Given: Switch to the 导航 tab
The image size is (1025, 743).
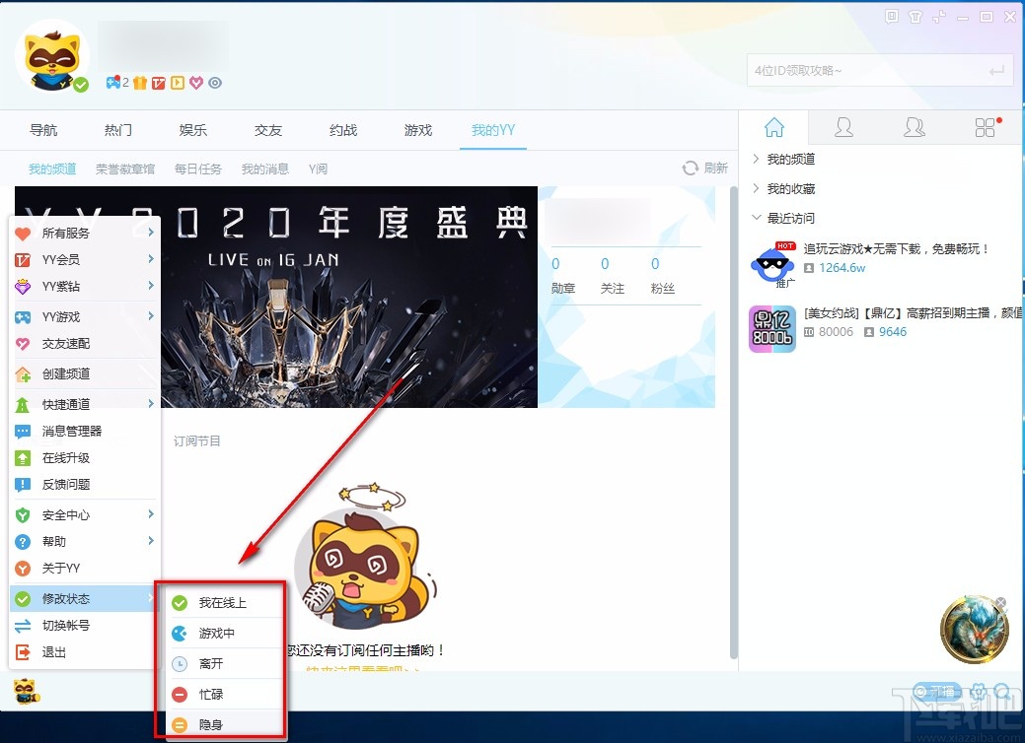Looking at the screenshot, I should pyautogui.click(x=43, y=130).
